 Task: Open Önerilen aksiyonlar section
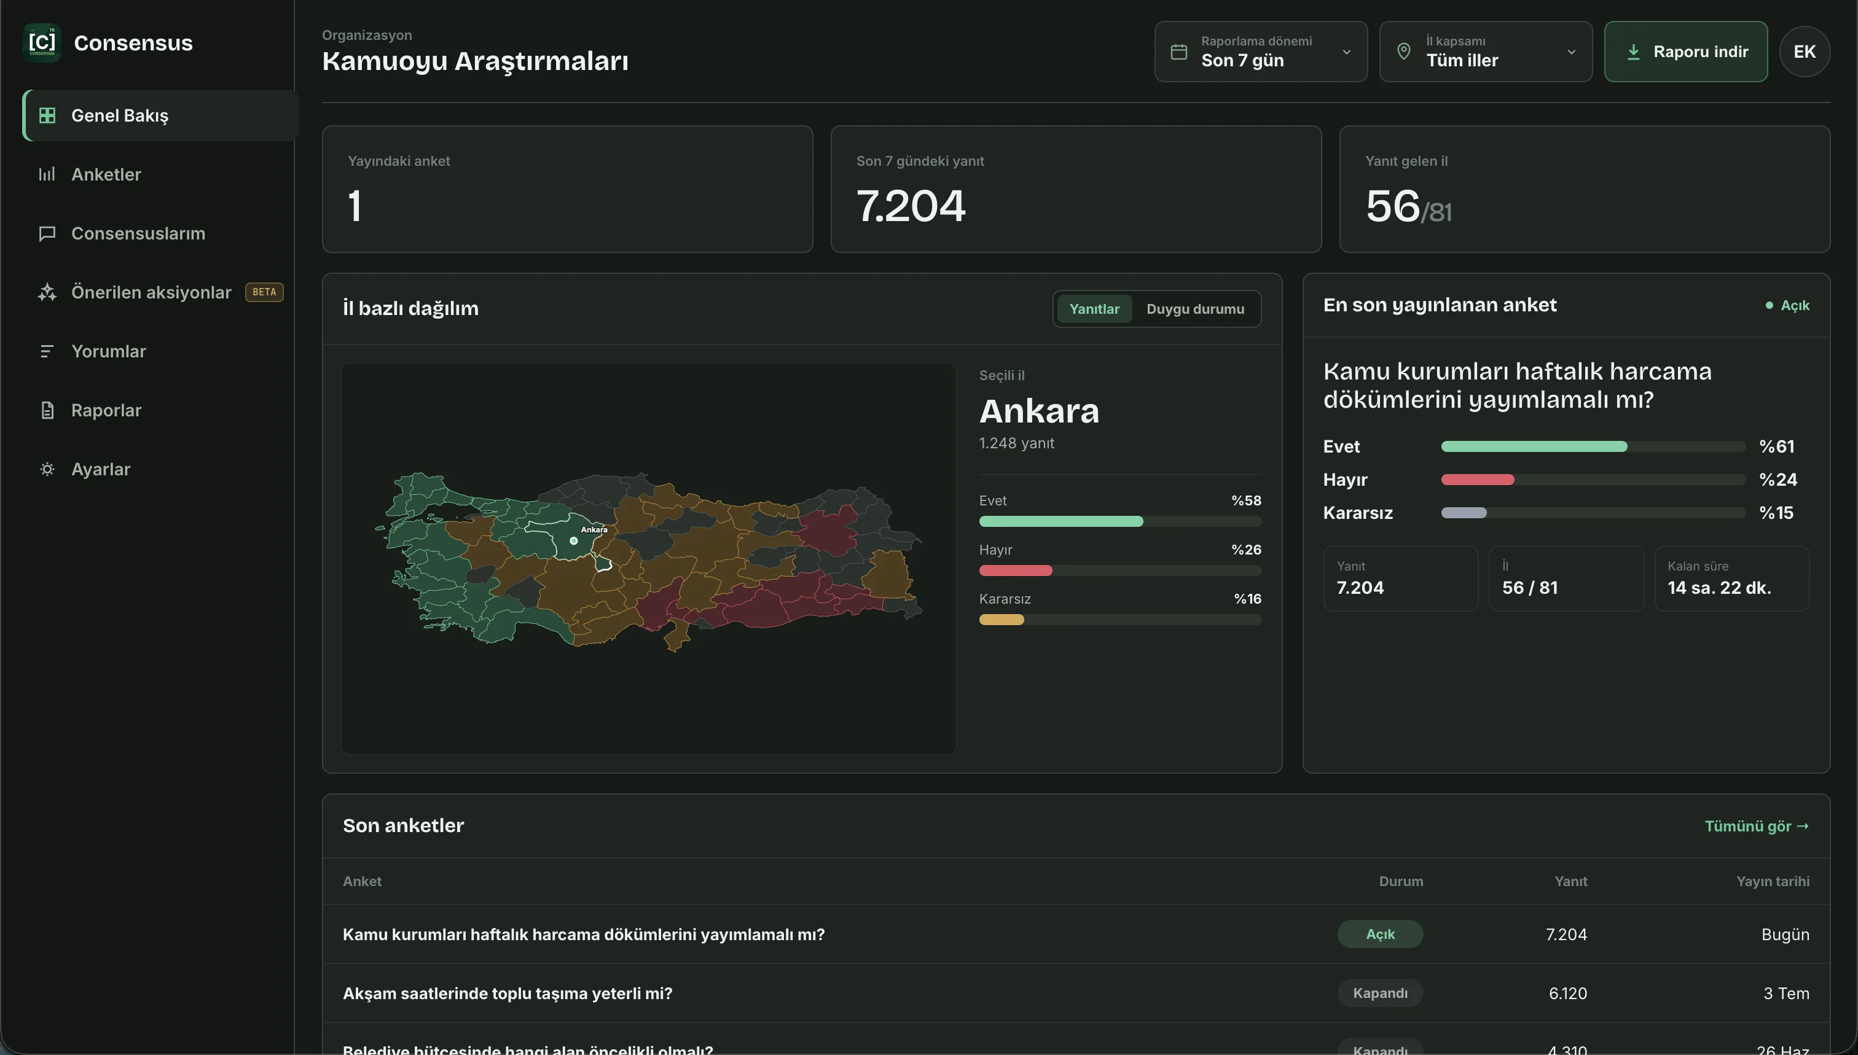click(x=160, y=292)
